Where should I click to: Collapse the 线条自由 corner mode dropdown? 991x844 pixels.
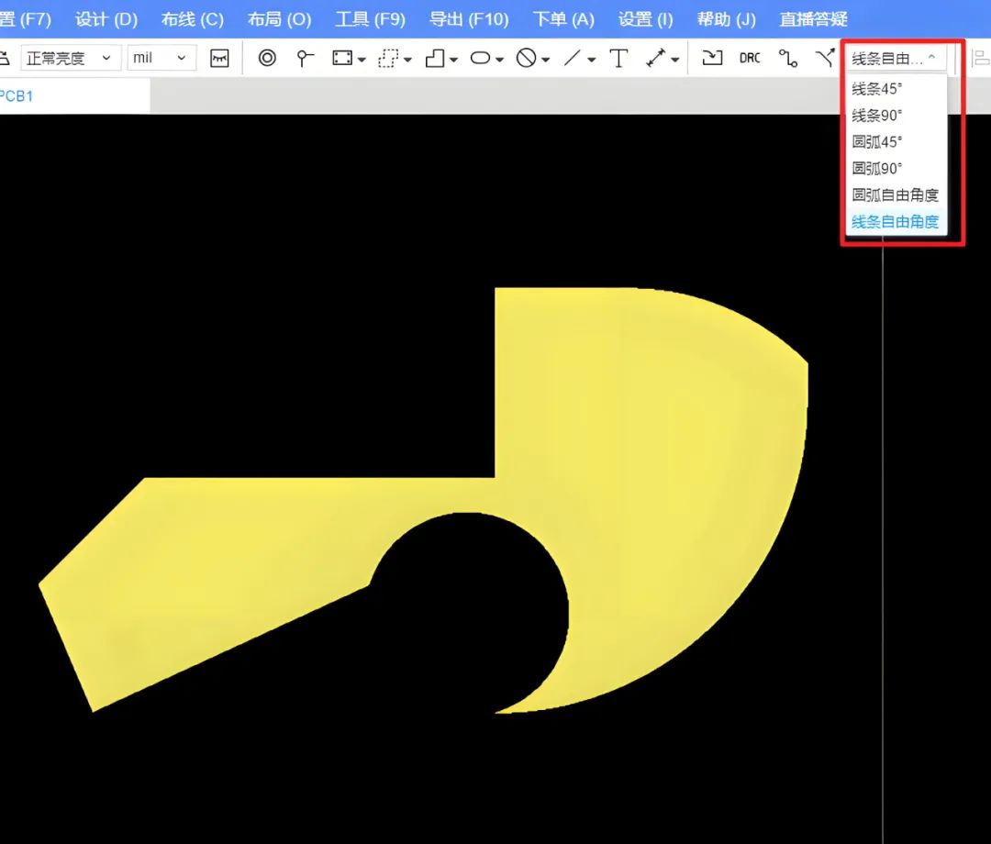click(895, 58)
